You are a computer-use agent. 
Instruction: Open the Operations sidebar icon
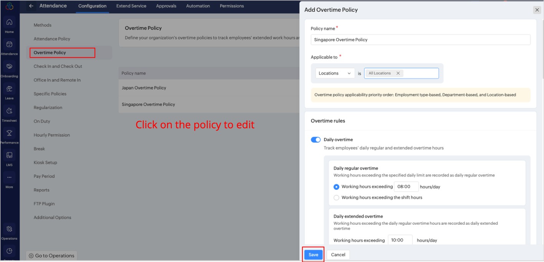[x=9, y=229]
